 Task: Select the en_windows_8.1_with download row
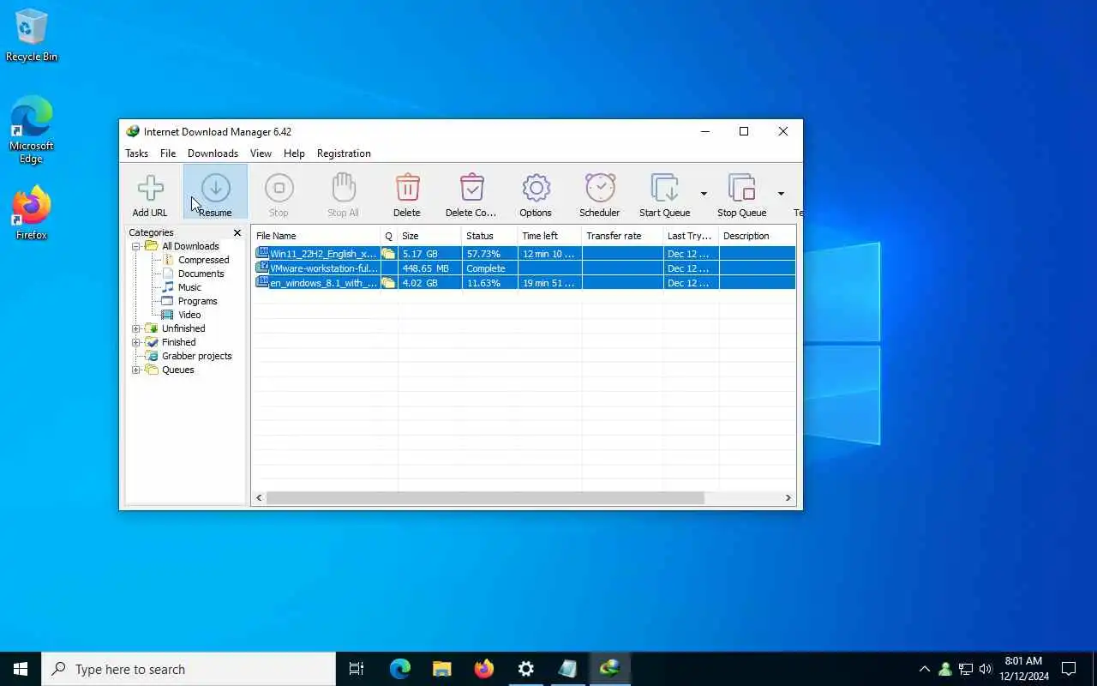click(524, 283)
